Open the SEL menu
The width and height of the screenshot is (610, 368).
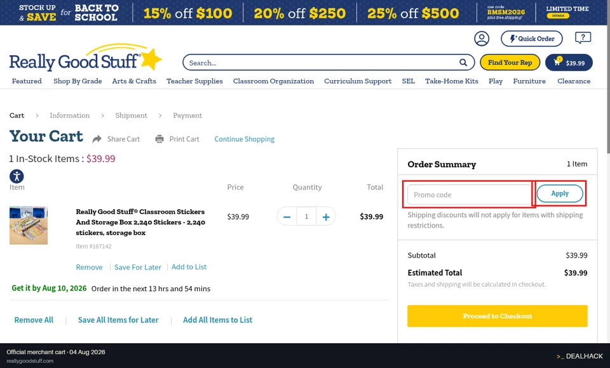[x=408, y=81]
